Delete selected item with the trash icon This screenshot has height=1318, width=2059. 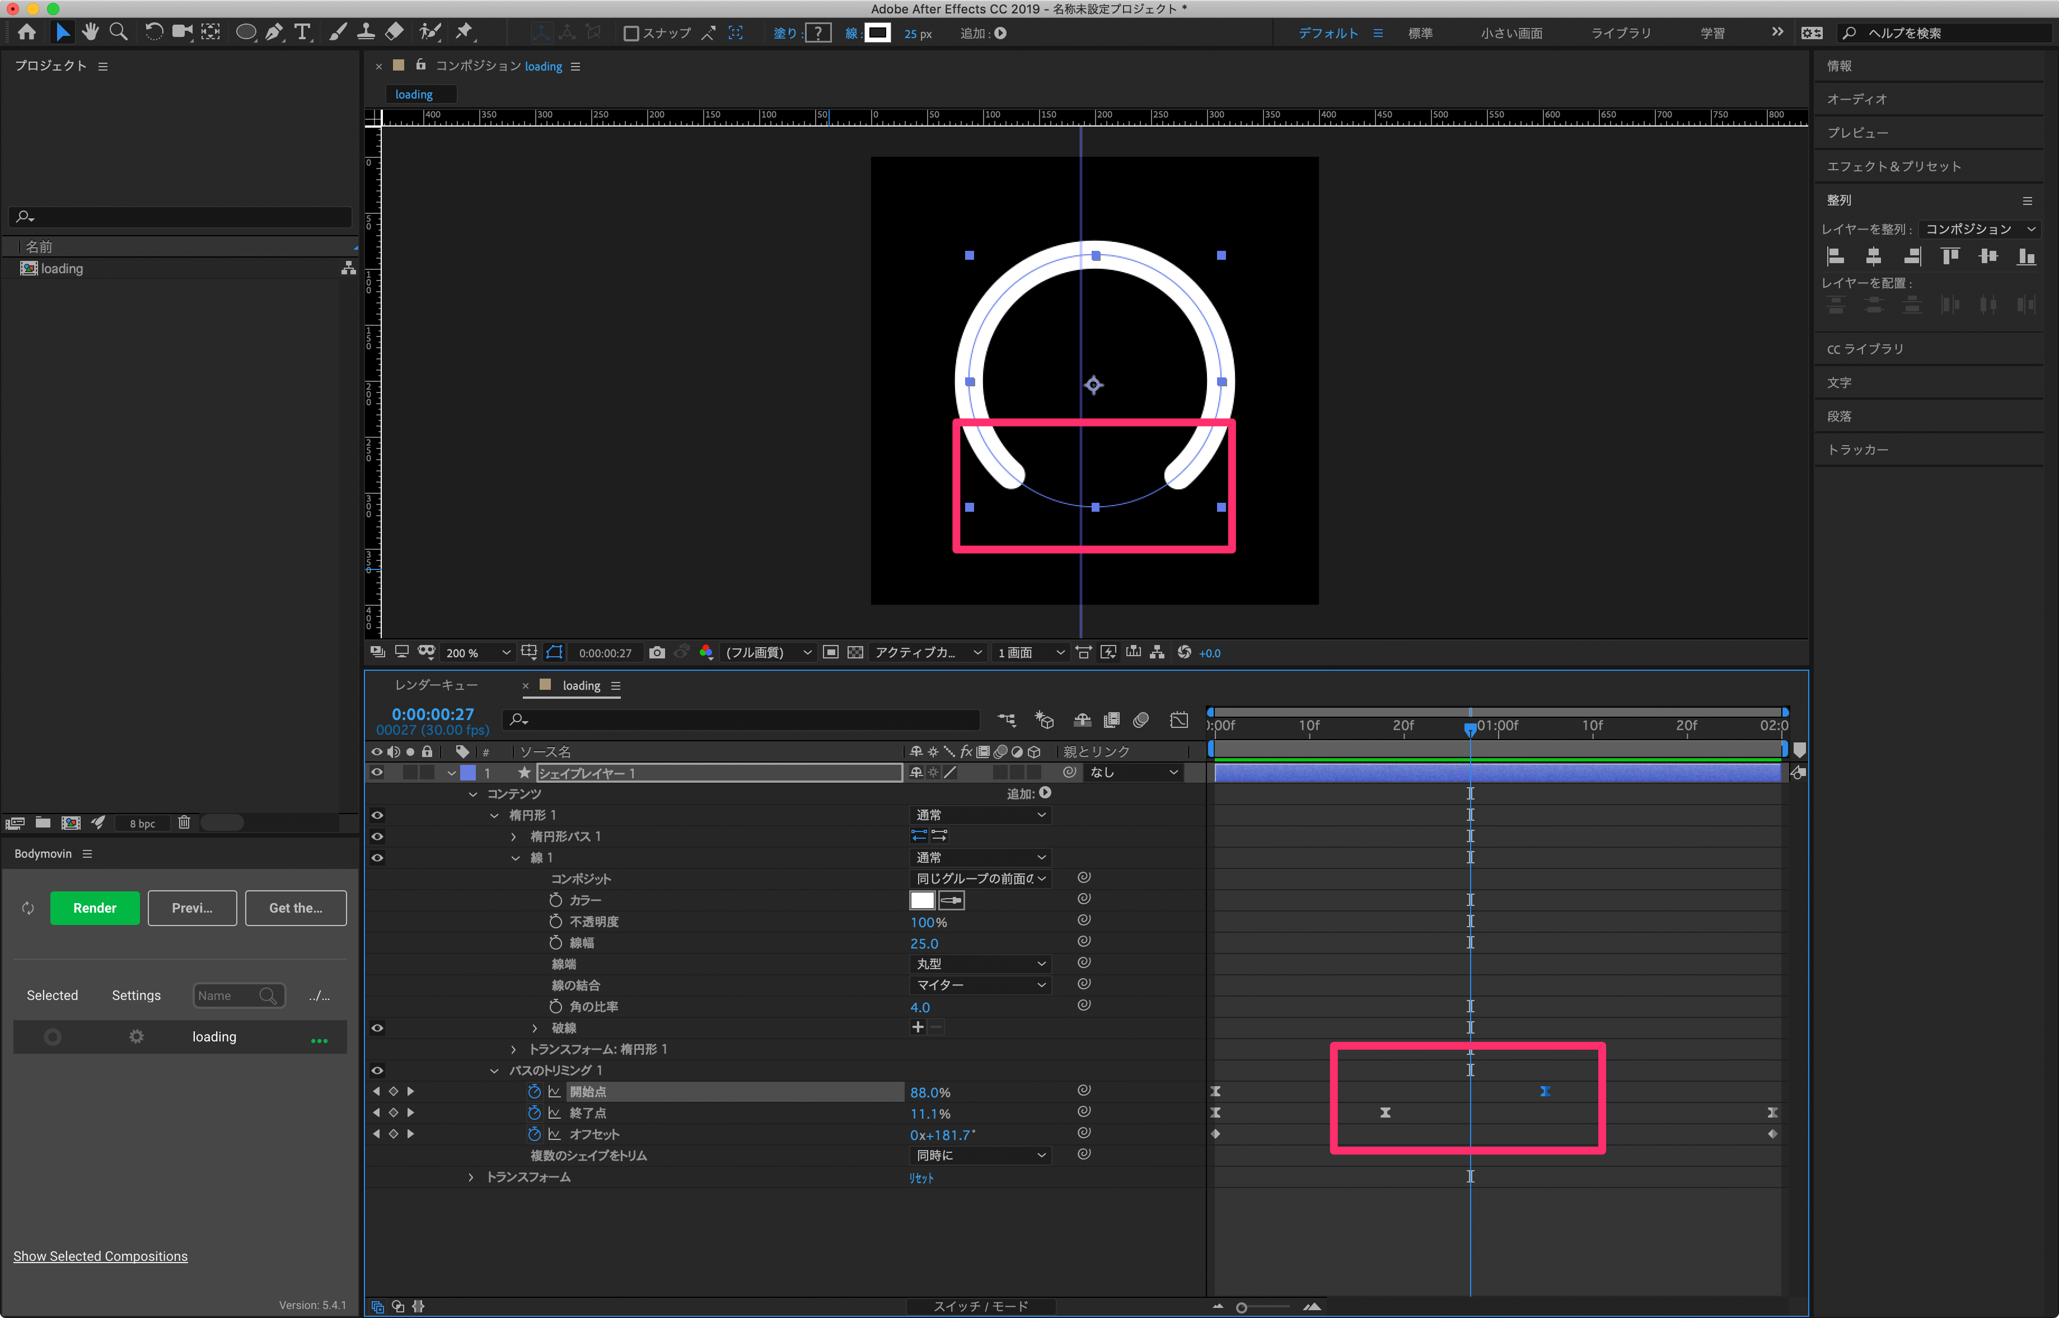pyautogui.click(x=184, y=823)
